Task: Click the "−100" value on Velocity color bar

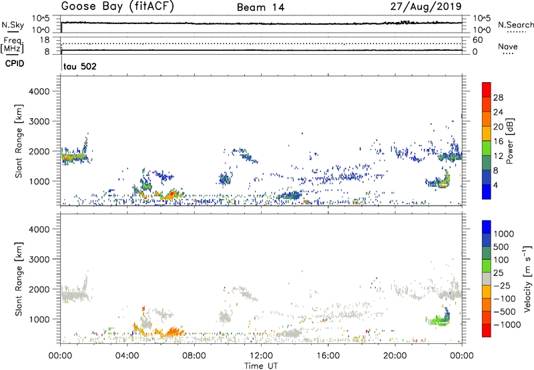Action: tap(505, 299)
